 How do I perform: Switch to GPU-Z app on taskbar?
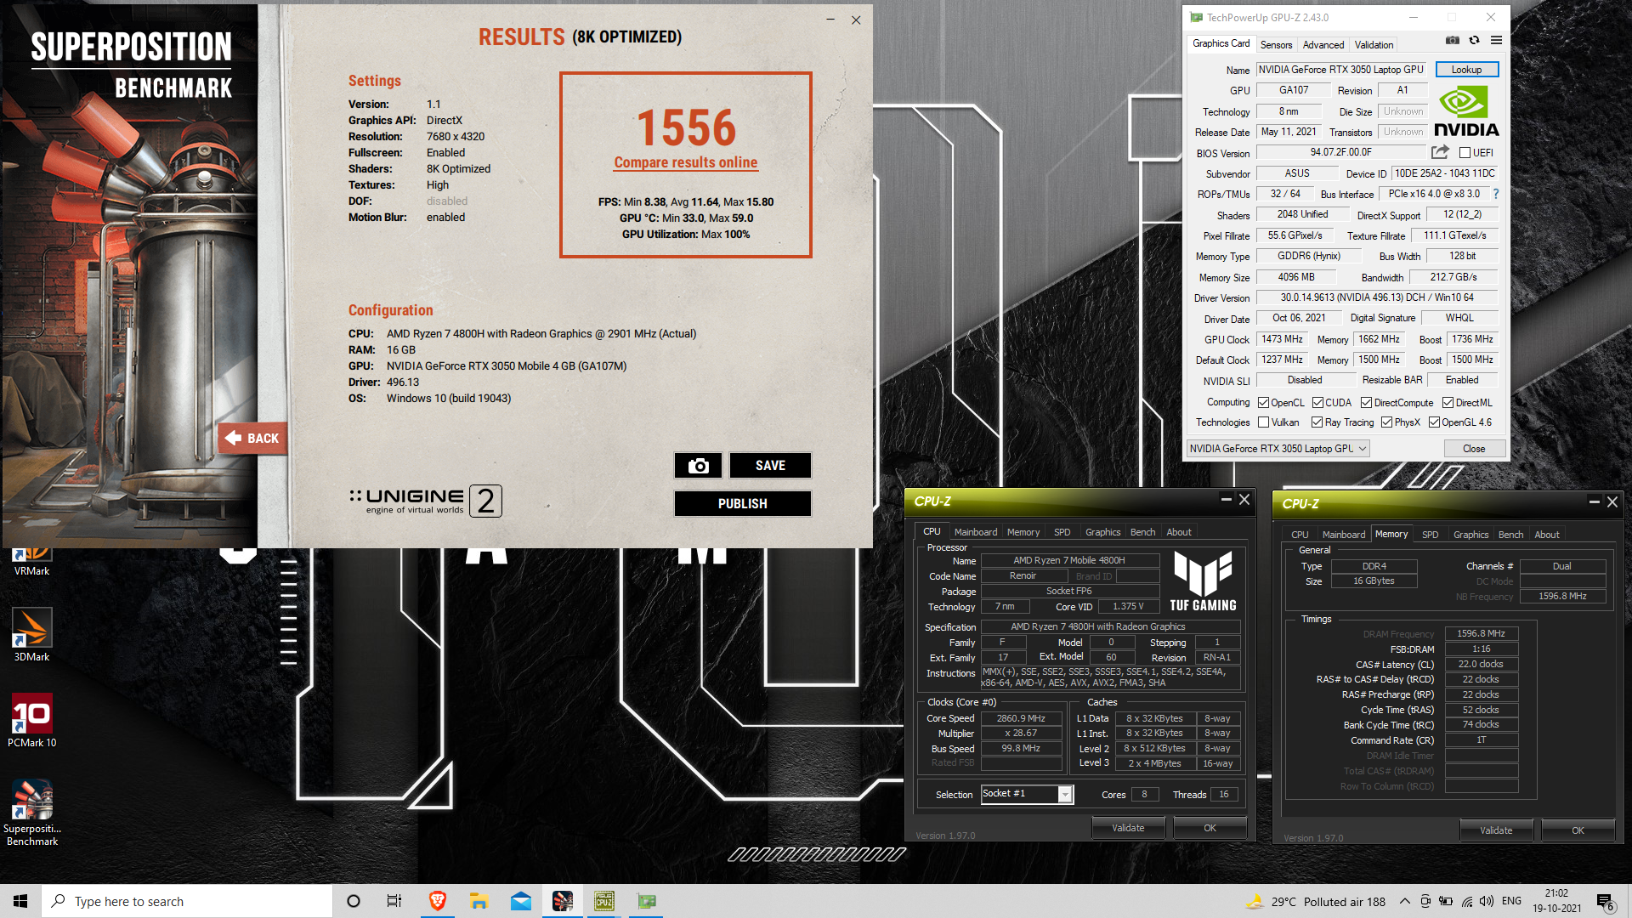(647, 901)
